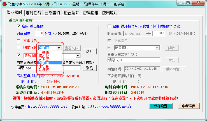Click the 初始时间 2014-12-02 14:31:46 field

[142, 69]
